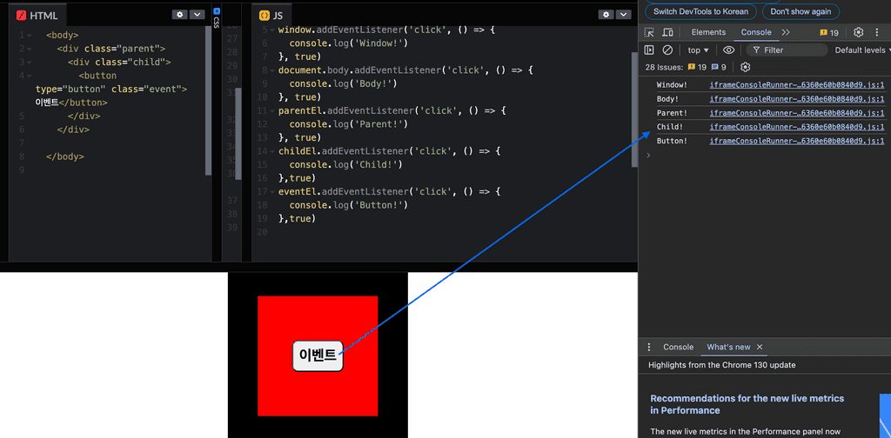
Task: Click the 28 Issues label
Action: tap(664, 67)
